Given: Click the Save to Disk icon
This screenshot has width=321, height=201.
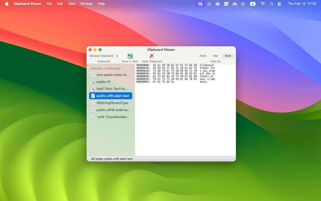Looking at the screenshot, I should point(129,55).
